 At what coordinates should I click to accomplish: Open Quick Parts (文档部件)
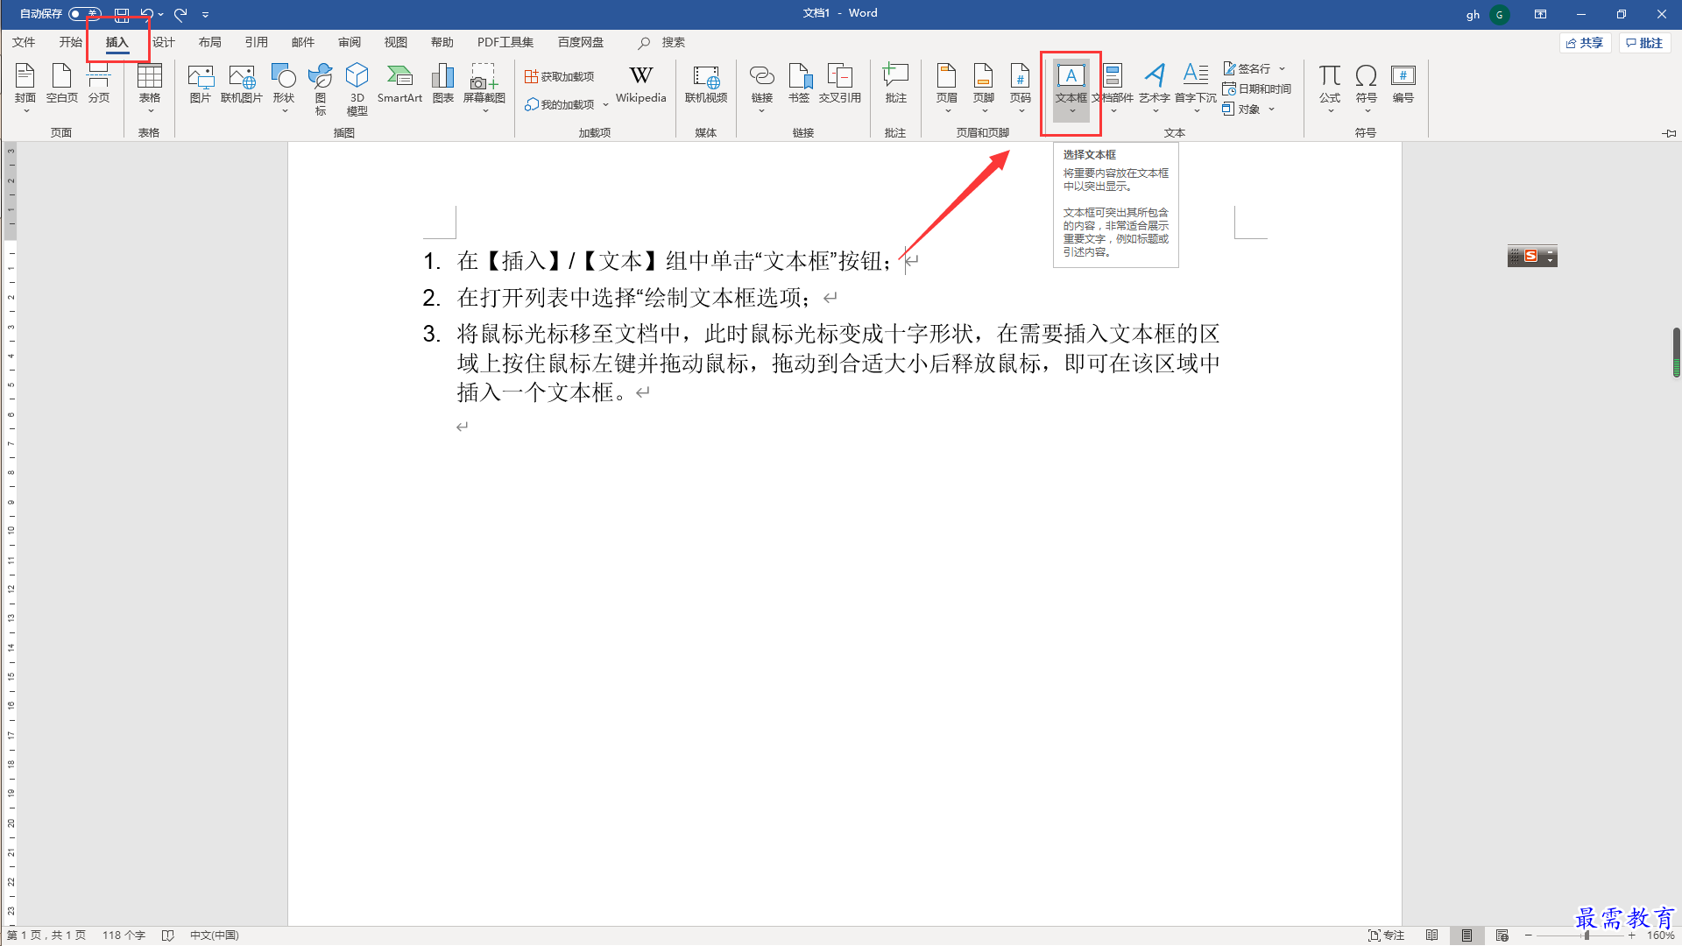(1113, 88)
